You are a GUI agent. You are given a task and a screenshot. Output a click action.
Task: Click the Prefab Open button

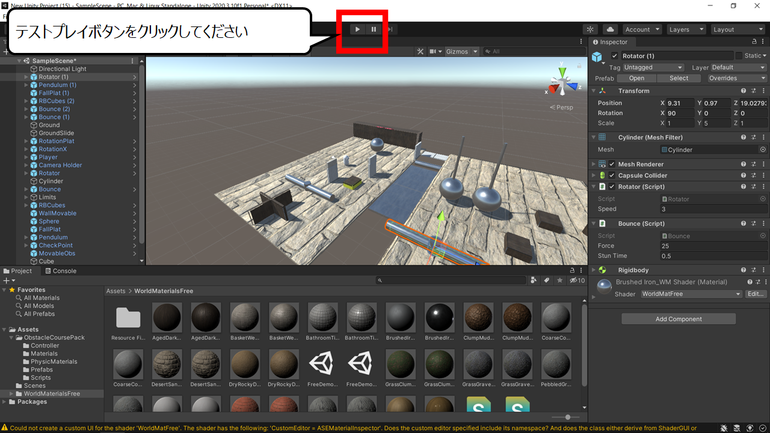pos(636,78)
